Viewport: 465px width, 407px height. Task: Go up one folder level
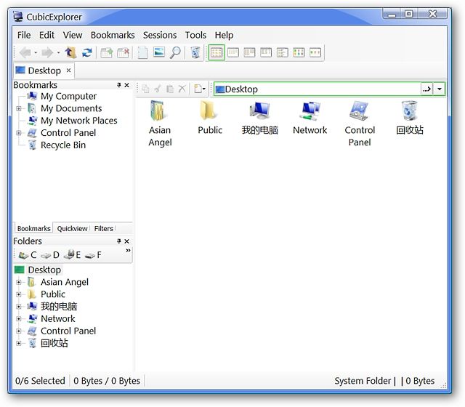point(70,53)
